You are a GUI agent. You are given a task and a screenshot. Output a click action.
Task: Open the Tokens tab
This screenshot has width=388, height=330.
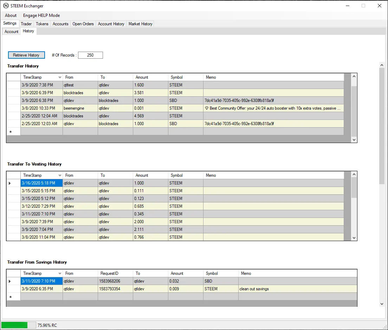point(42,24)
